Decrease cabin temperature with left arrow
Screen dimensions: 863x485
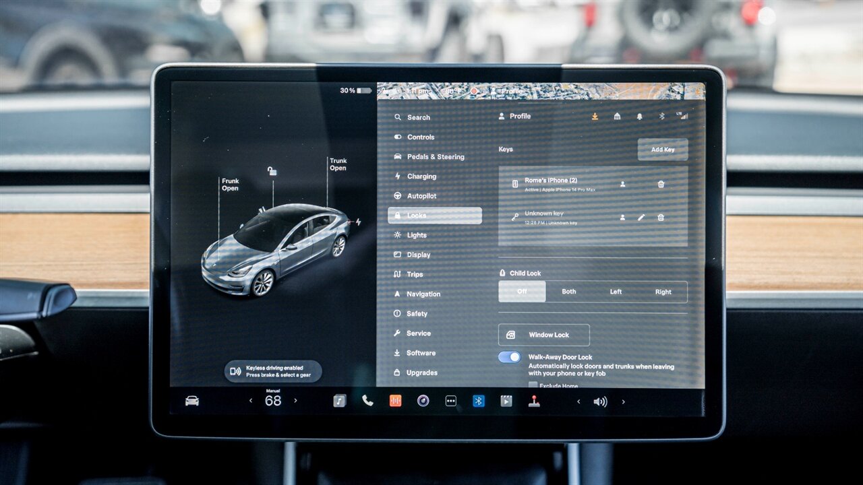click(251, 401)
